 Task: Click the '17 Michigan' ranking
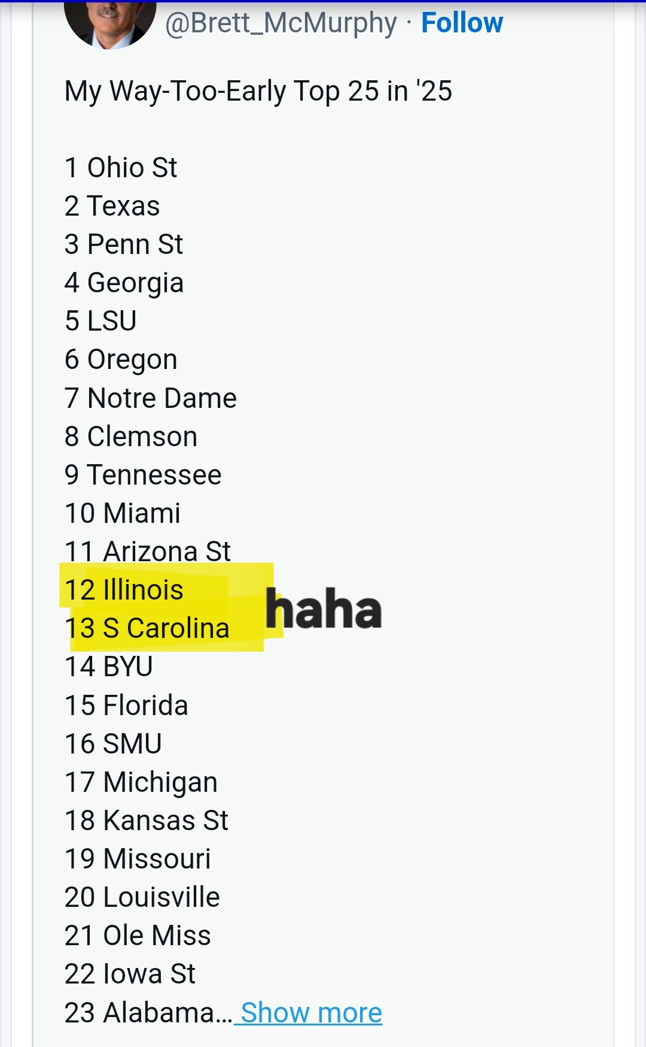141,782
